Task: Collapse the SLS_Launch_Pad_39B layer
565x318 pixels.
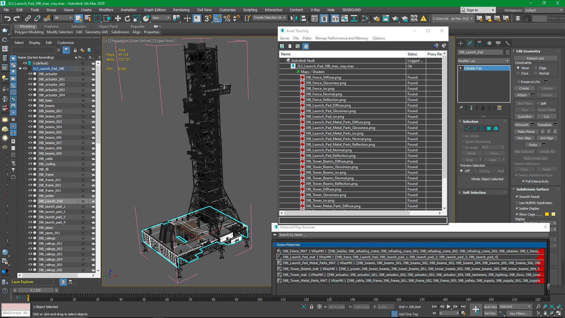Action: (20, 69)
